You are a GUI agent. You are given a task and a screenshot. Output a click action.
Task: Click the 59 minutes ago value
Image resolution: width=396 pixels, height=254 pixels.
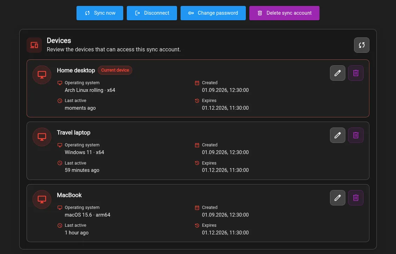click(x=82, y=170)
